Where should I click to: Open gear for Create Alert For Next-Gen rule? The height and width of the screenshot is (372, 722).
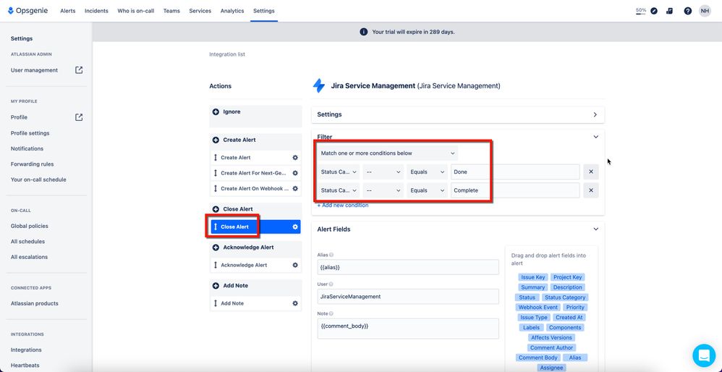(x=295, y=173)
